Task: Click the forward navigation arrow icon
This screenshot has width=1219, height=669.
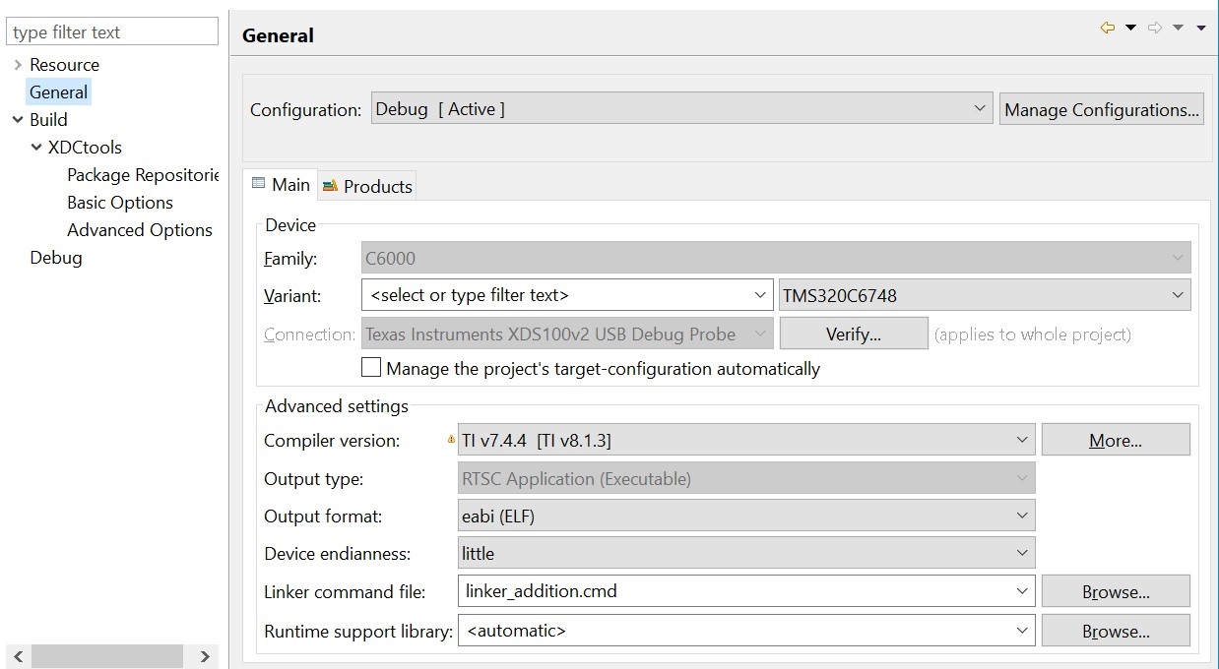Action: tap(1156, 28)
